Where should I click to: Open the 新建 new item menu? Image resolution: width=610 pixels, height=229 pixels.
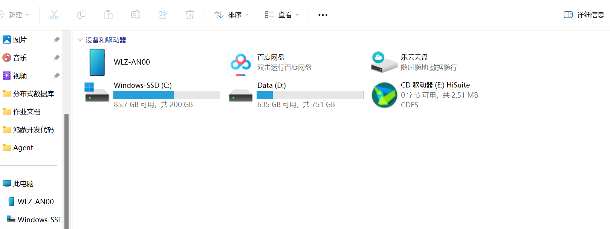(14, 15)
